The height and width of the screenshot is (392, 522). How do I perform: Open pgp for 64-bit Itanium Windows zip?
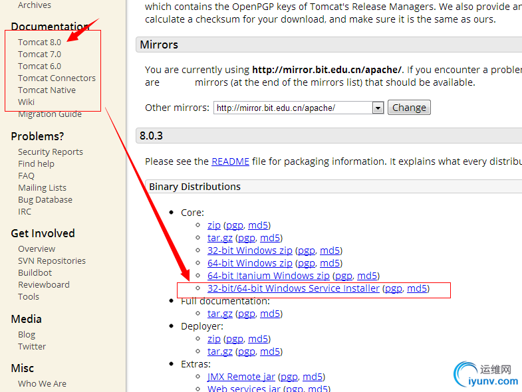tap(344, 276)
